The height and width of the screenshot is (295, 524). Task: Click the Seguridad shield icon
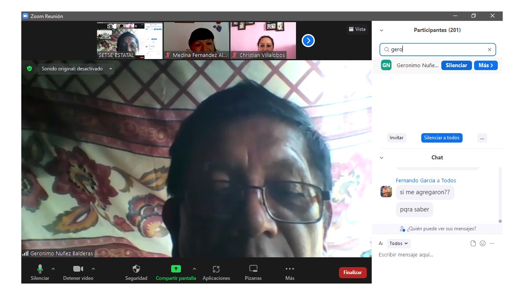[136, 269]
